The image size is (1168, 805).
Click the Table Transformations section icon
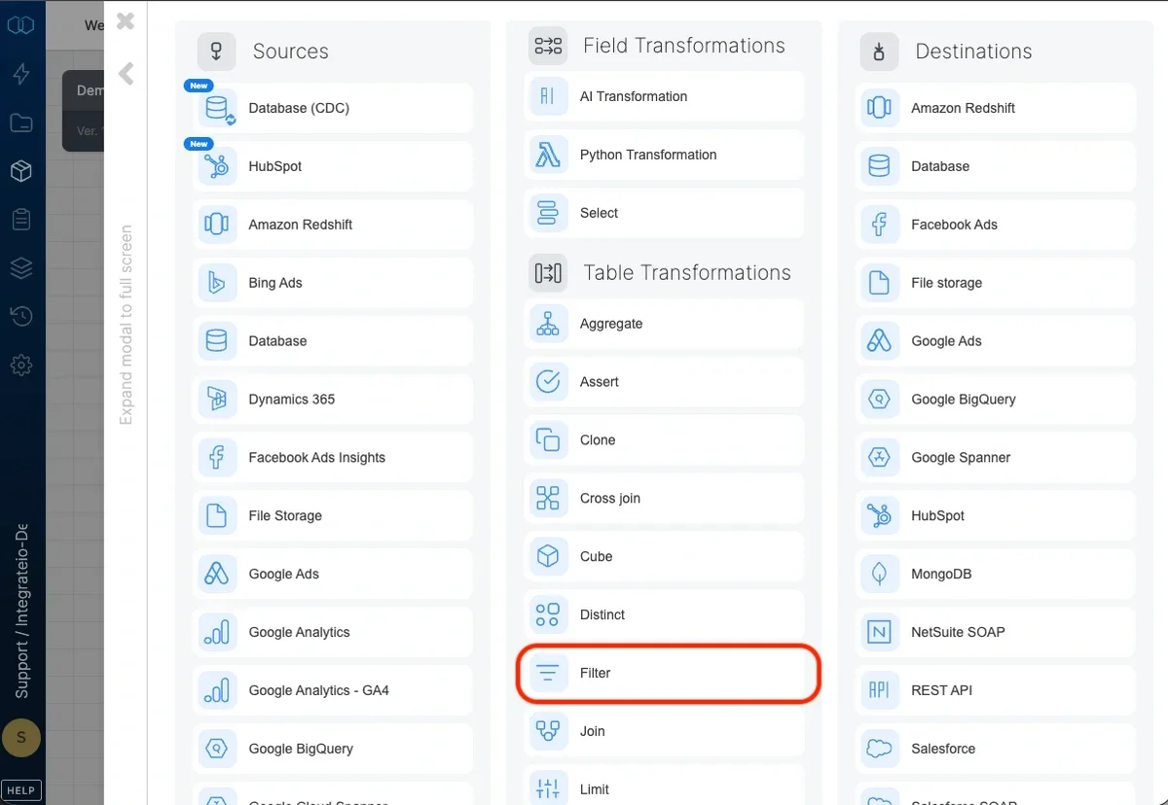pos(548,273)
